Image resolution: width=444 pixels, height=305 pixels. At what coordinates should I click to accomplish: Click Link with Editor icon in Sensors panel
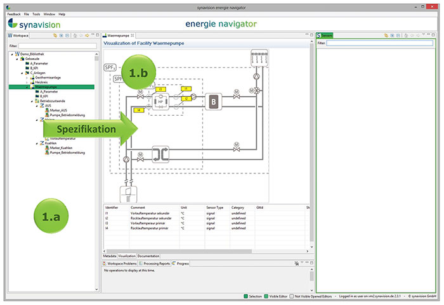(386, 35)
